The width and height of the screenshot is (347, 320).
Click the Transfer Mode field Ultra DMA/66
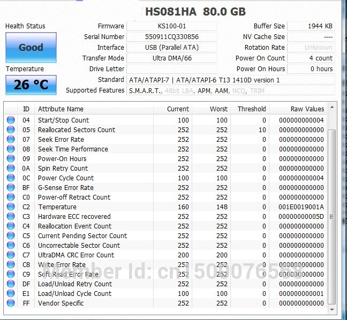(x=172, y=58)
